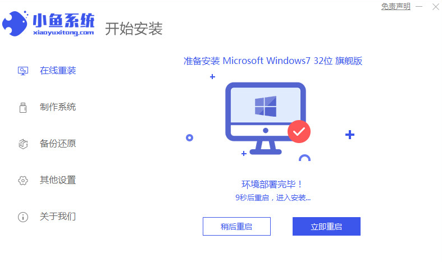442x262 pixels.
Task: Click the 关于我们 info circle icon
Action: click(23, 217)
